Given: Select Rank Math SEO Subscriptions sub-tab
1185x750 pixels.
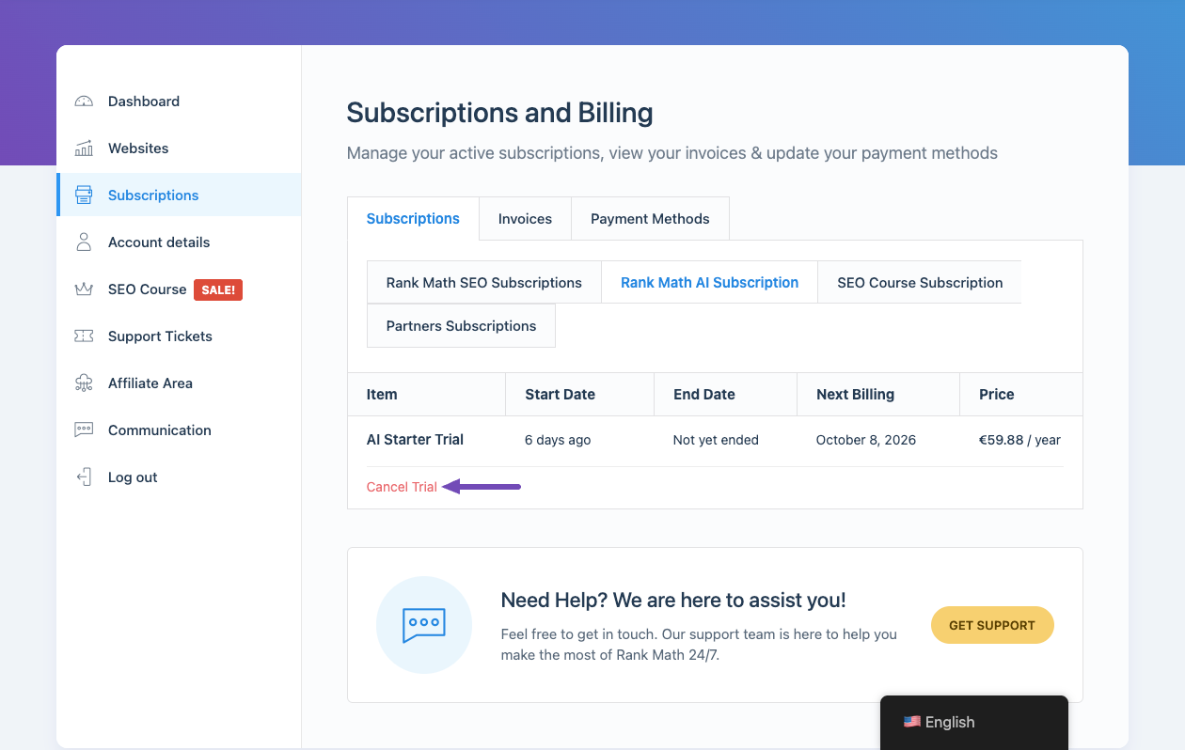Looking at the screenshot, I should [x=483, y=282].
